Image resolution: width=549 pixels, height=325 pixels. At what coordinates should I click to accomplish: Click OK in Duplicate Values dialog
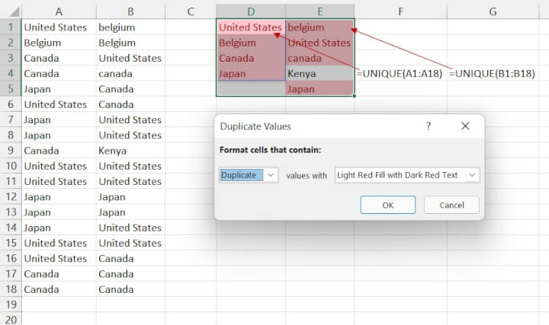pos(387,205)
